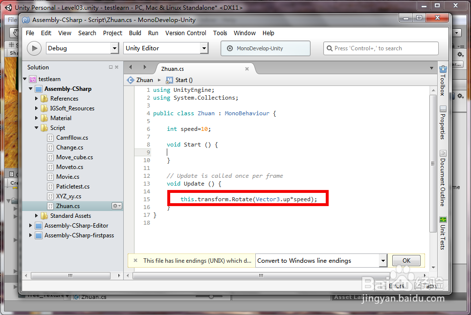Open the Toolbox side panel icon
Screen dimensions: 471x315
click(x=443, y=69)
